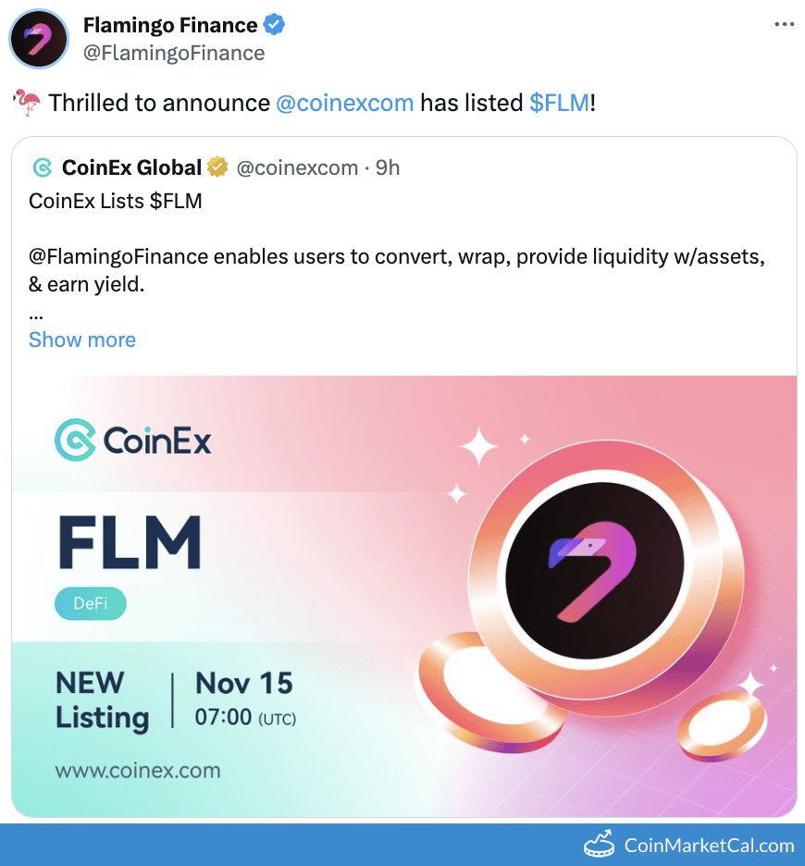This screenshot has width=805, height=866.
Task: Click the gold verified badge beside CoinEx Global
Action: click(217, 167)
